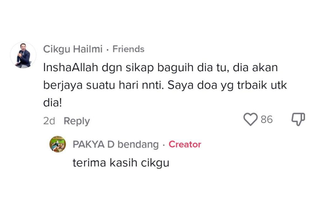Open the Cikgu Hailmi username link

tap(73, 49)
